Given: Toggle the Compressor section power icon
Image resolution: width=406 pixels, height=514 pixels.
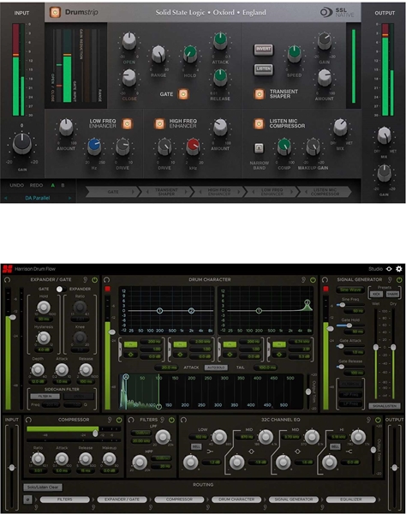Looking at the screenshot, I should (x=119, y=420).
